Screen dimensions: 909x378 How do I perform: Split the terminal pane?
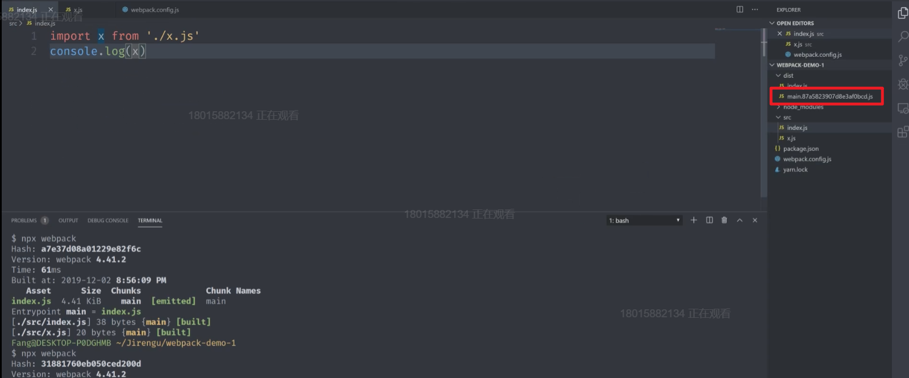pos(709,220)
